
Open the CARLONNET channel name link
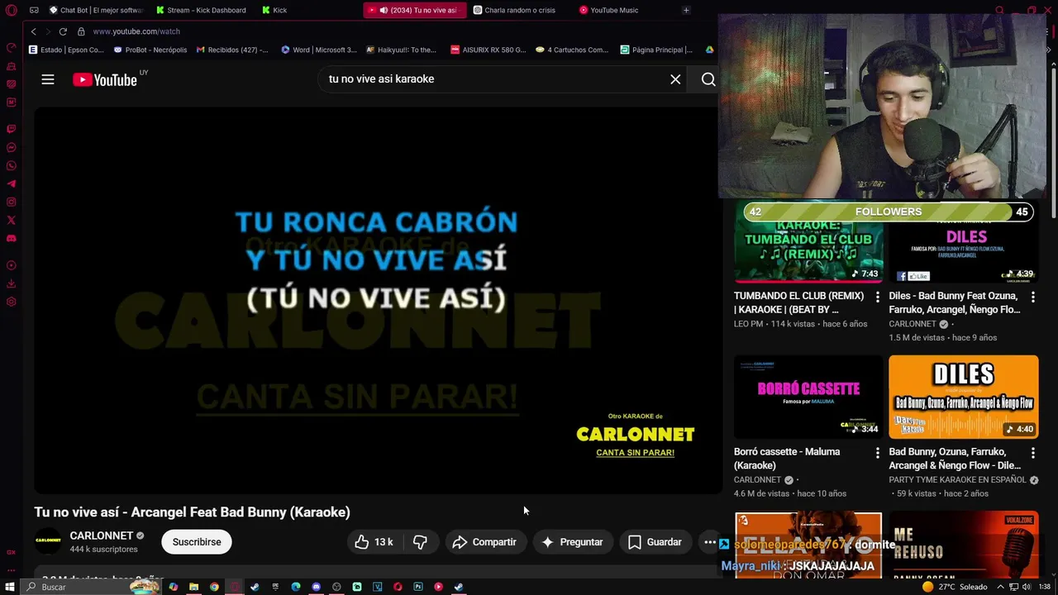click(x=101, y=535)
